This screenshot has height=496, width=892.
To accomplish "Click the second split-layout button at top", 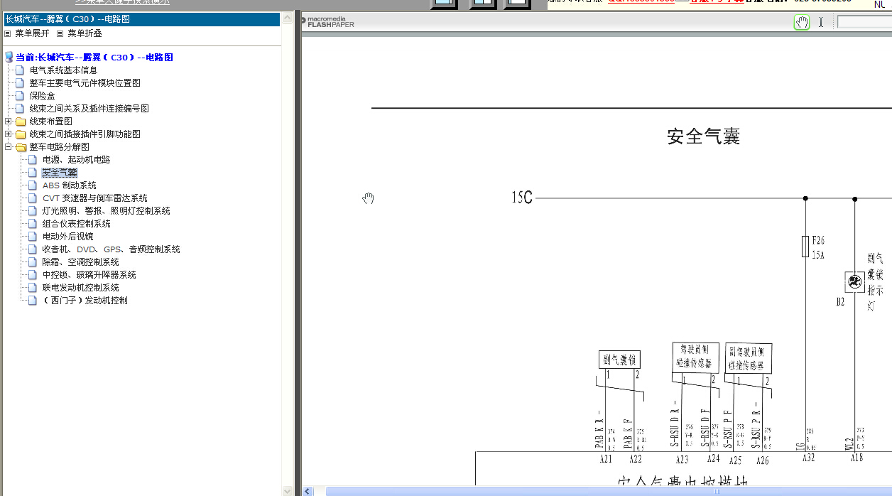I will coord(483,4).
